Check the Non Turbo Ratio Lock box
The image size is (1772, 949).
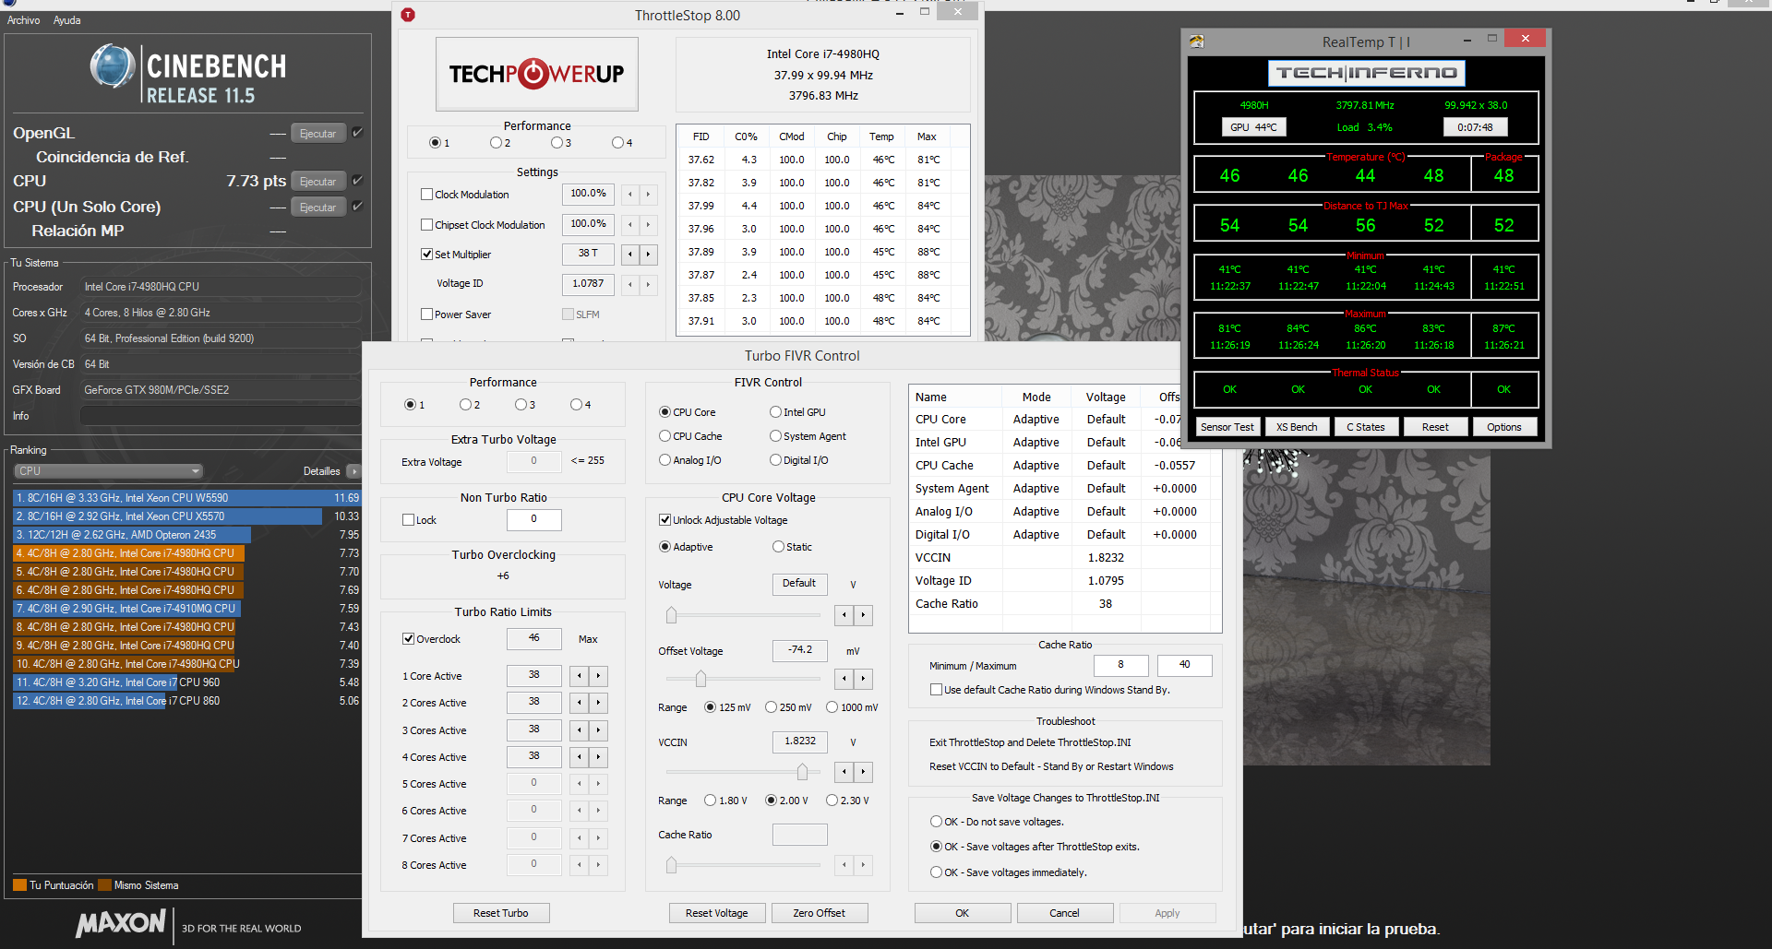[x=408, y=520]
